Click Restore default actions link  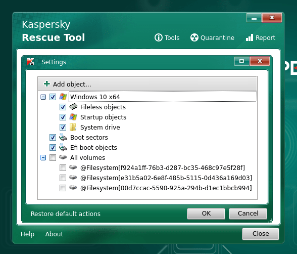tap(66, 214)
